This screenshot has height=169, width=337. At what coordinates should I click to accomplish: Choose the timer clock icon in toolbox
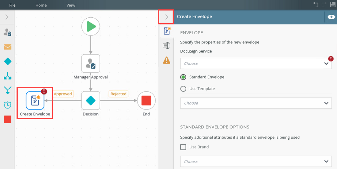pos(8,105)
